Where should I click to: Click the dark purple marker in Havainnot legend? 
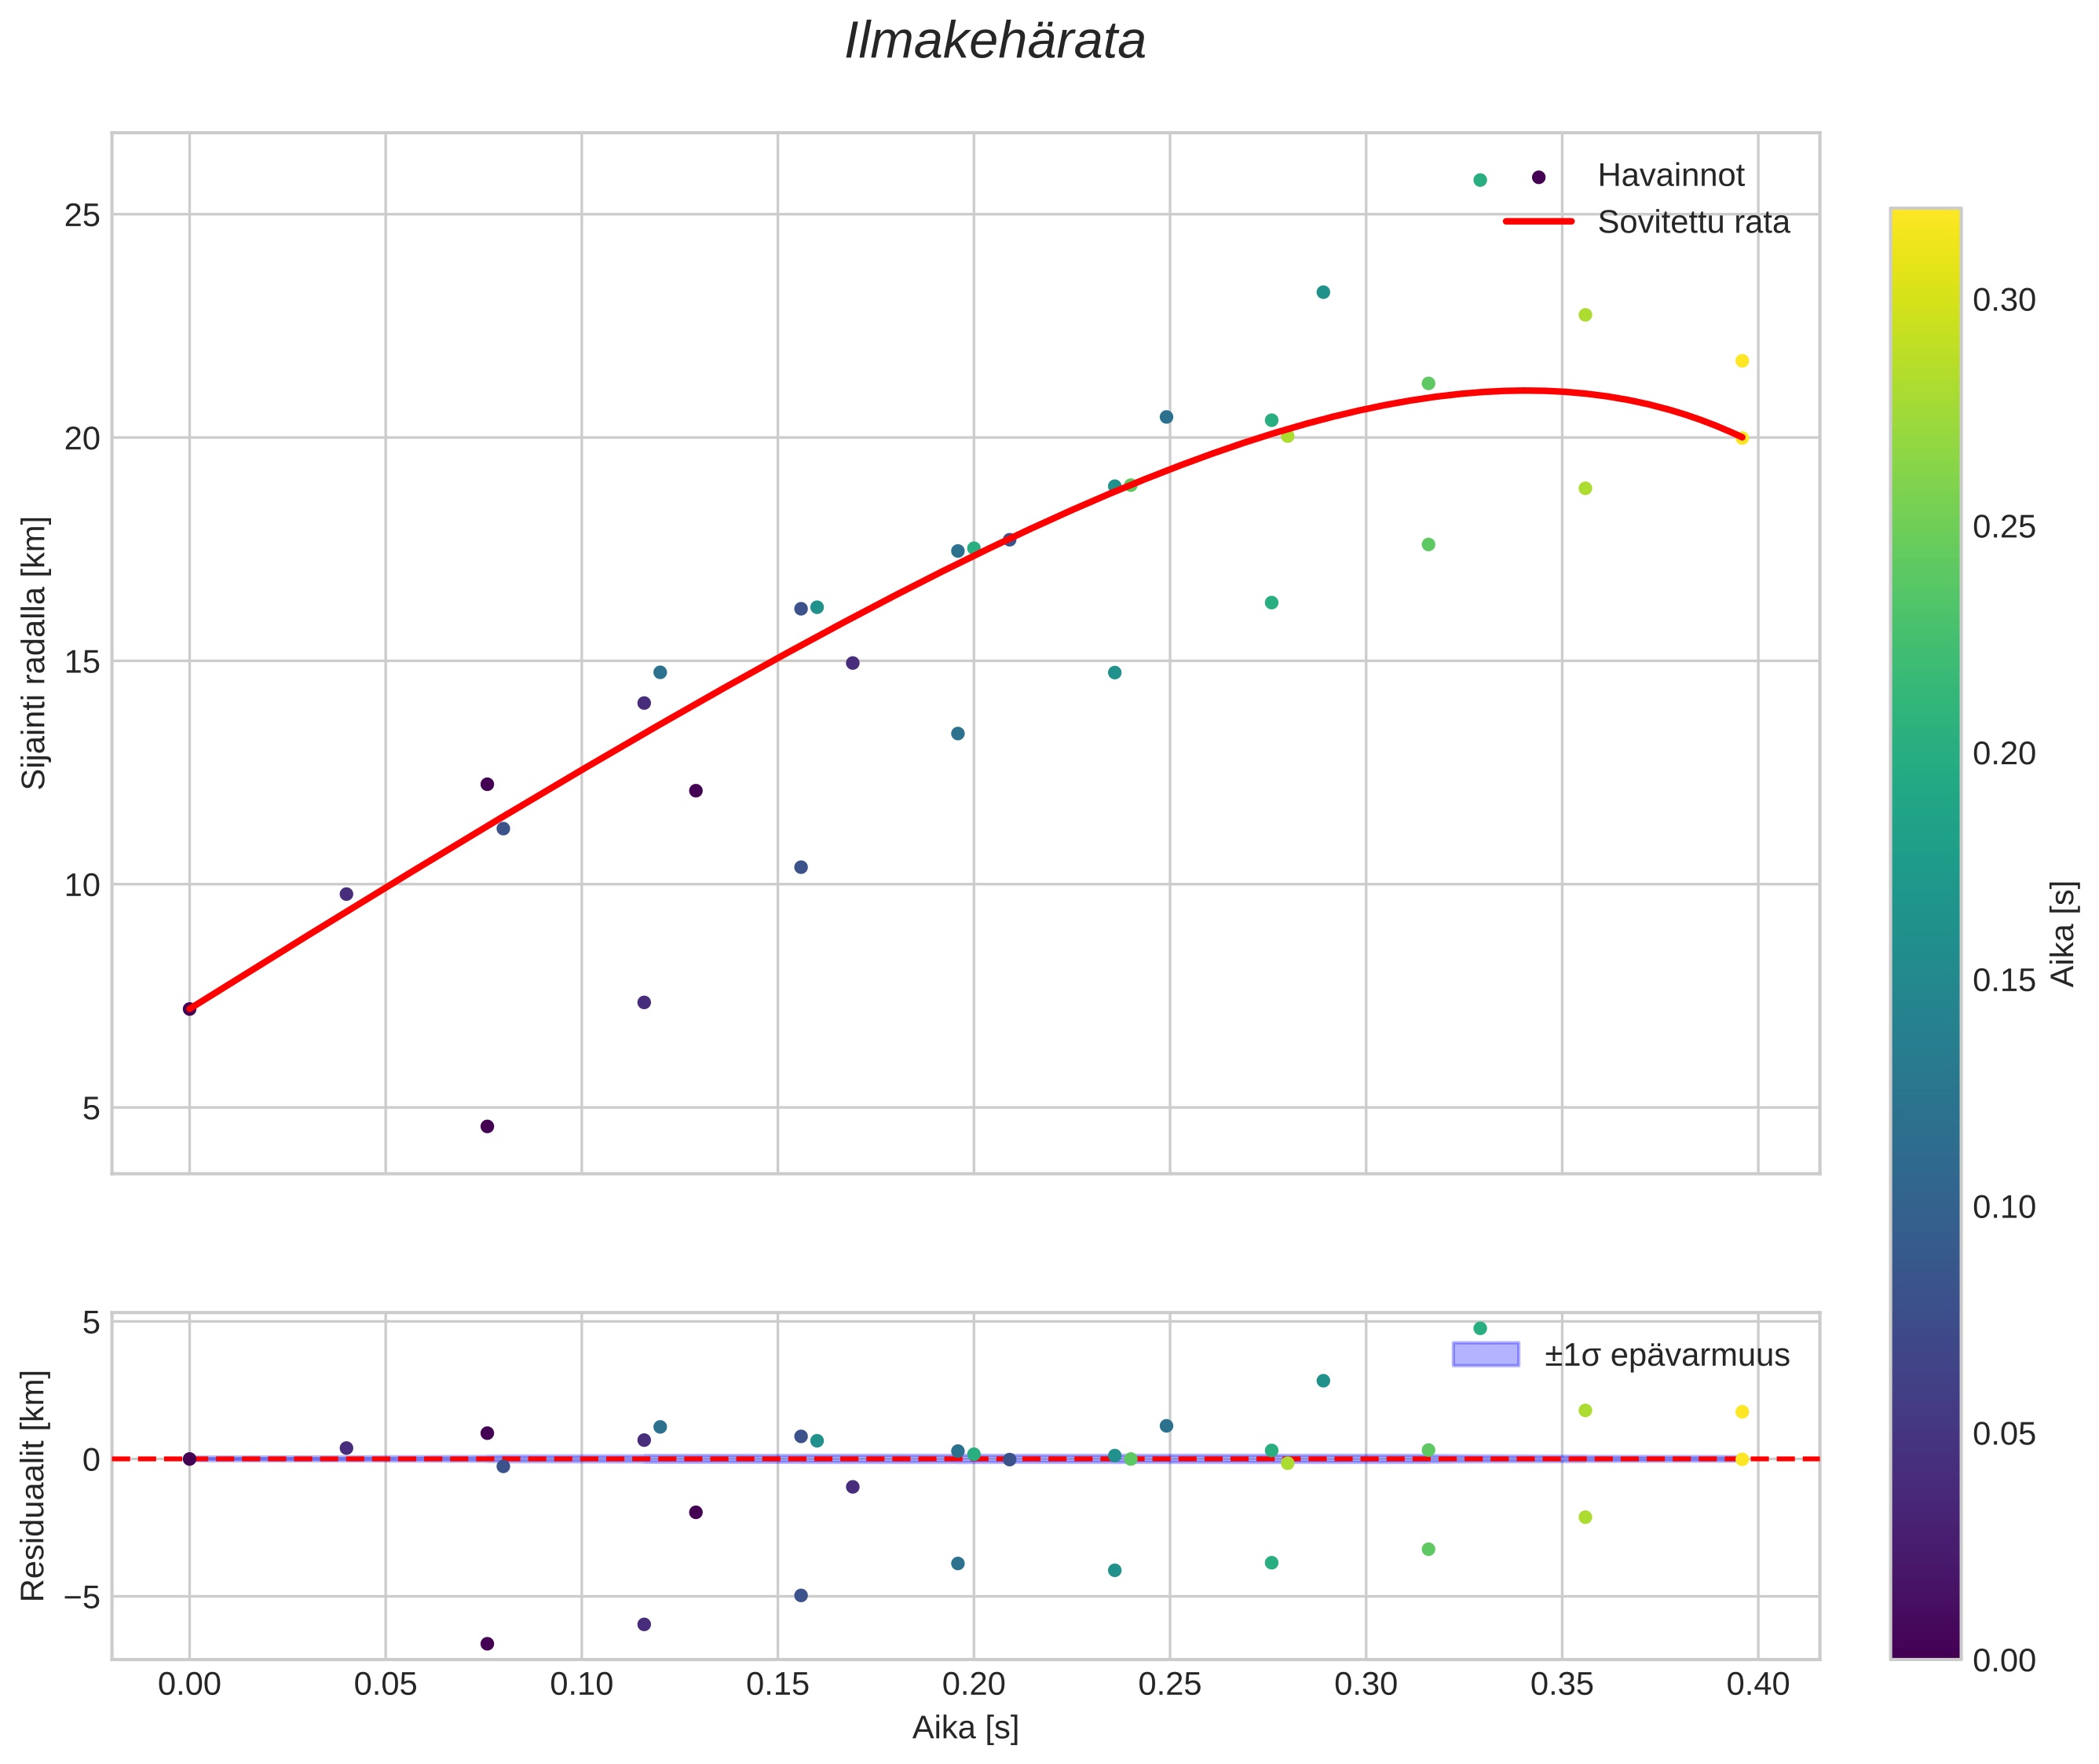(x=1539, y=177)
